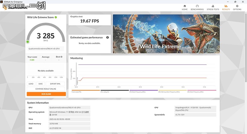Click the SystemInfo version v5.79.1331
The height and width of the screenshot is (134, 247).
195,115
